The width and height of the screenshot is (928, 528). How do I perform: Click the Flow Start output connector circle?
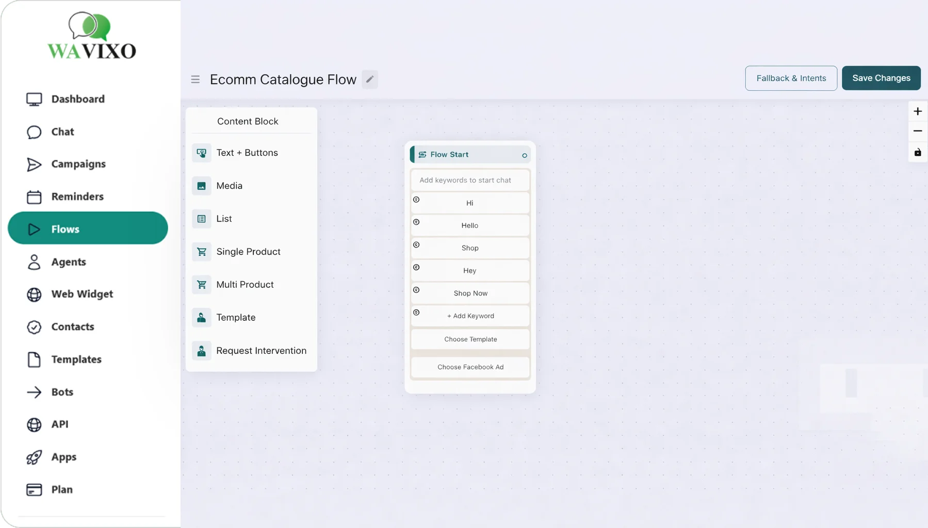(524, 155)
